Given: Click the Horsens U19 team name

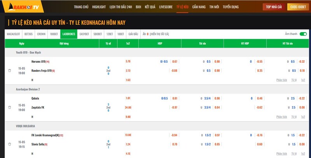Looking at the screenshot, I should (x=38, y=62).
